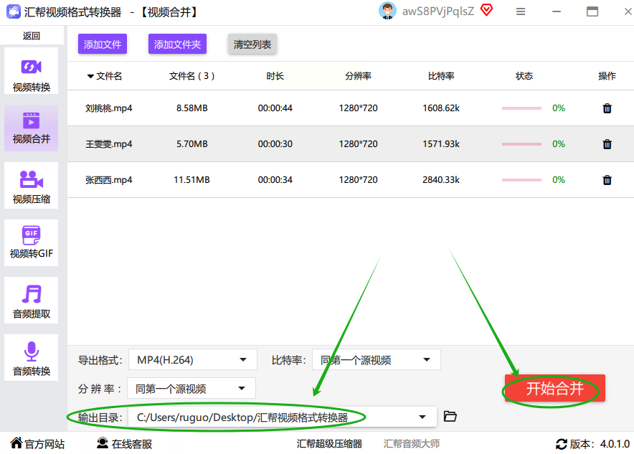Maximize the window

[592, 11]
